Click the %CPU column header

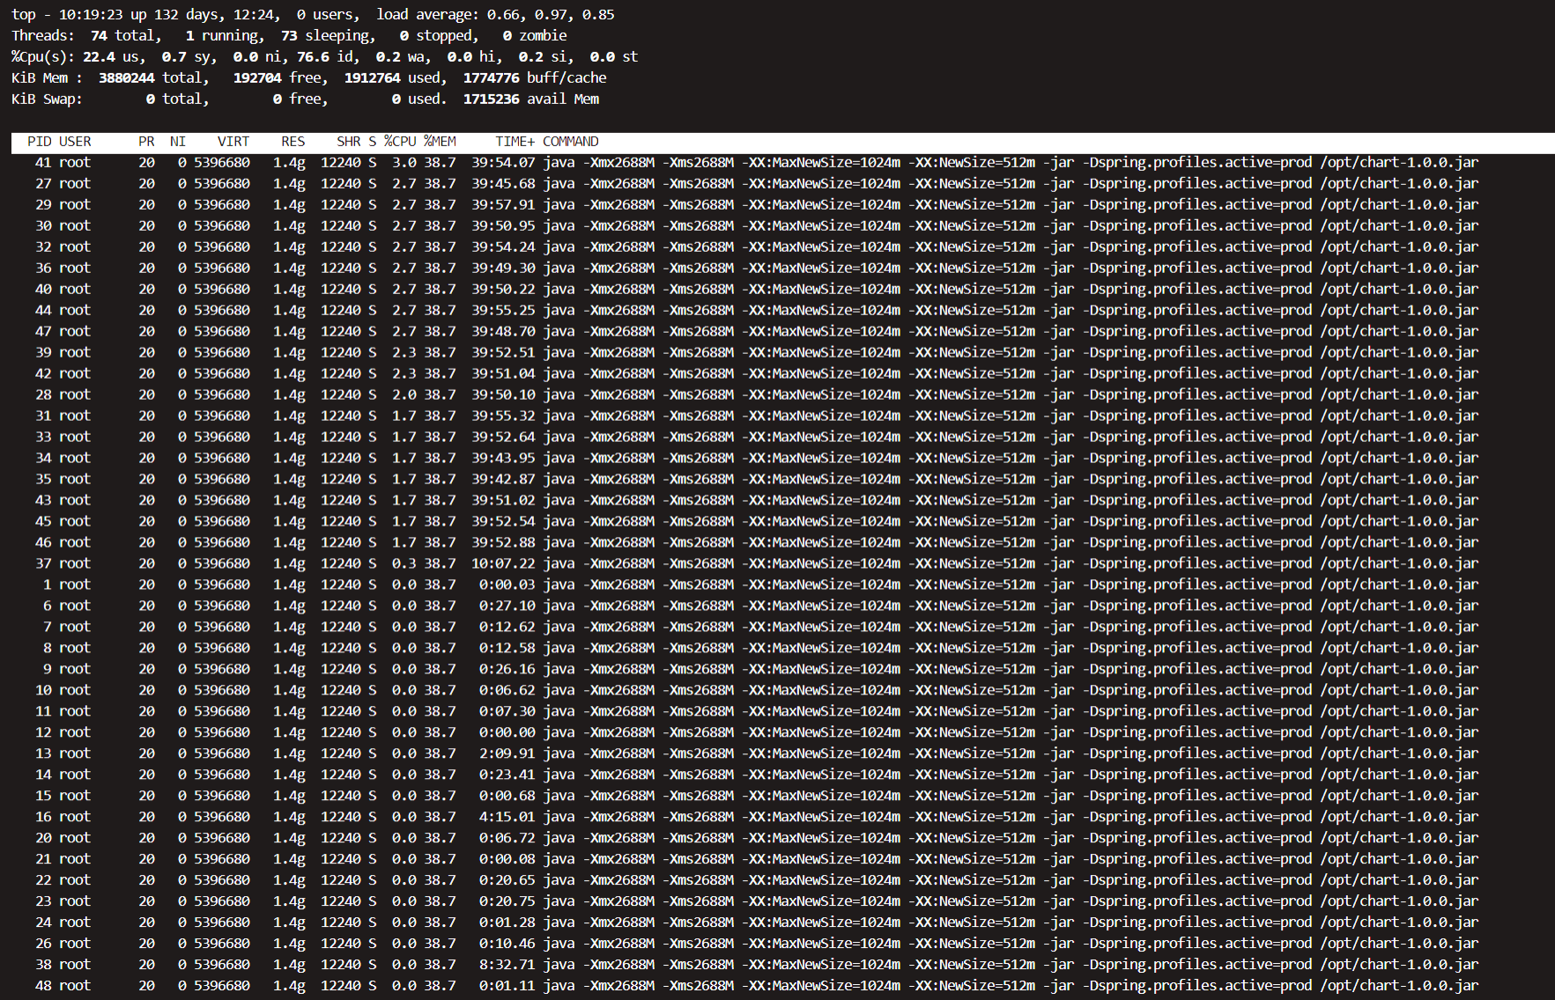(x=400, y=142)
